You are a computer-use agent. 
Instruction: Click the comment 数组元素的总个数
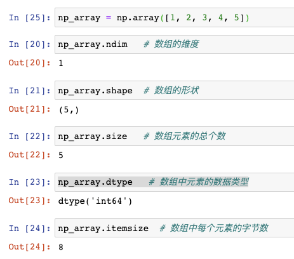[x=185, y=136]
